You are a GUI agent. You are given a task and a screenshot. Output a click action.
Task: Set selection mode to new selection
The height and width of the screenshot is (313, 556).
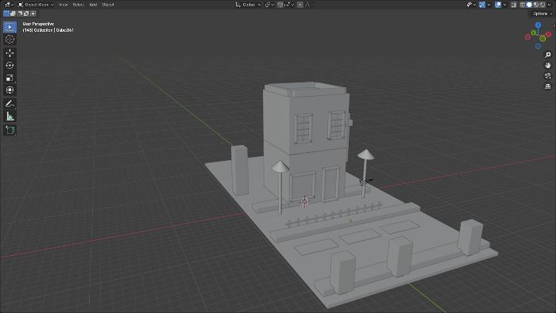click(6, 13)
